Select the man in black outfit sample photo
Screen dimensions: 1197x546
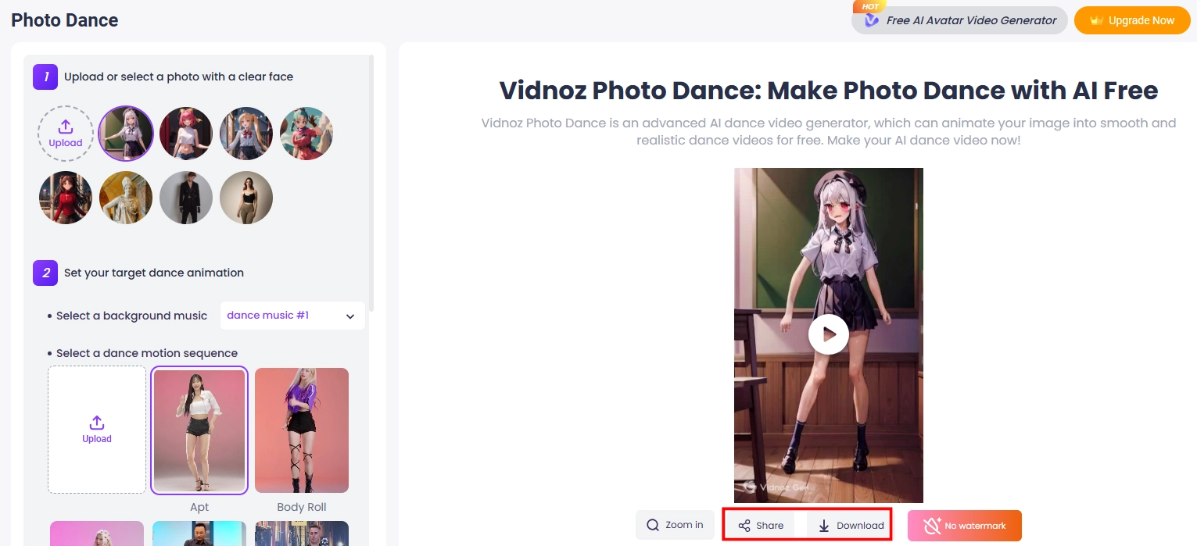tap(185, 197)
